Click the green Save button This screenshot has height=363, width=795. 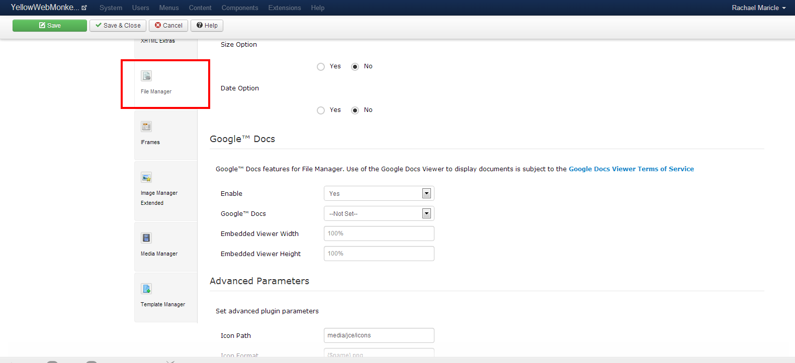pyautogui.click(x=50, y=26)
